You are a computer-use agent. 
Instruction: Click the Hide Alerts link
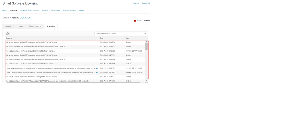click(147, 21)
